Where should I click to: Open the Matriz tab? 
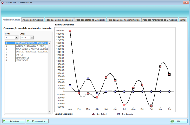pos(182,20)
